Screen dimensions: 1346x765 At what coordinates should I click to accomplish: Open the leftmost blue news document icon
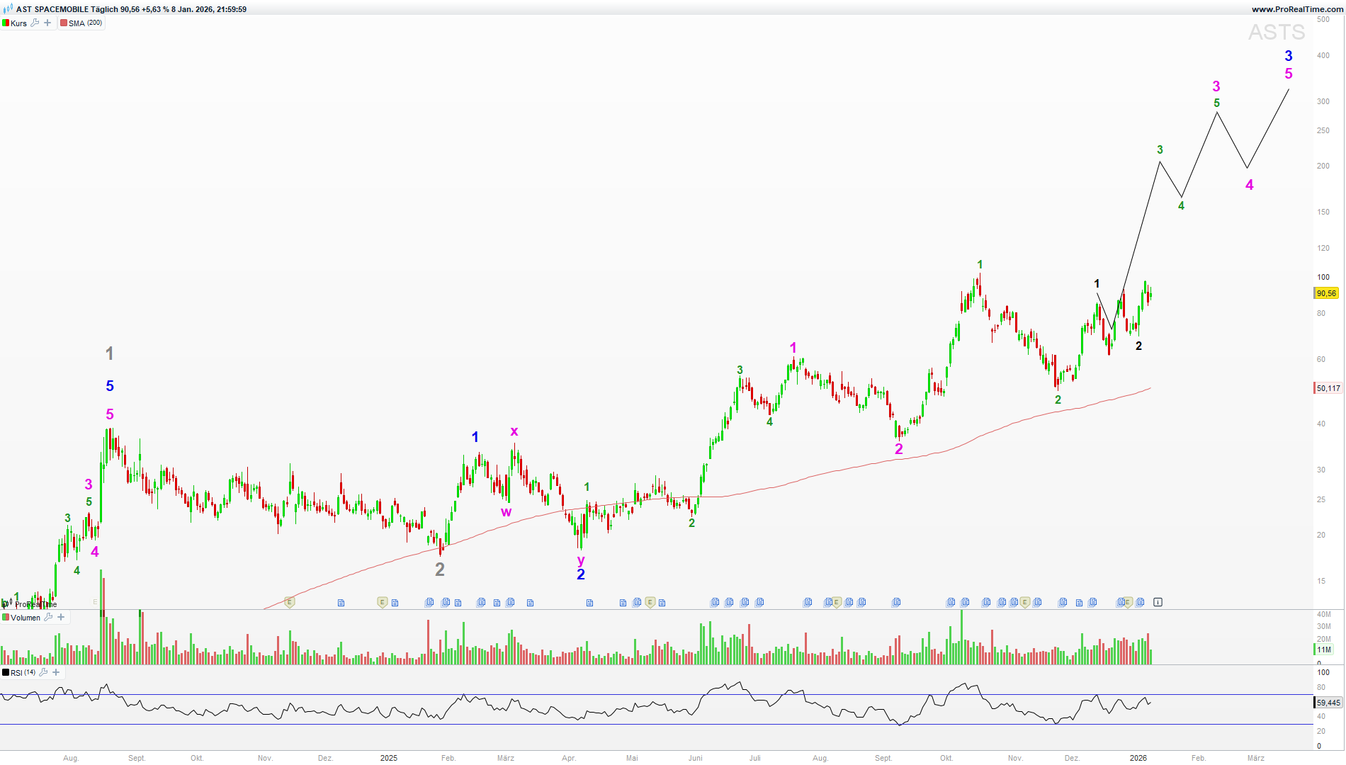341,603
